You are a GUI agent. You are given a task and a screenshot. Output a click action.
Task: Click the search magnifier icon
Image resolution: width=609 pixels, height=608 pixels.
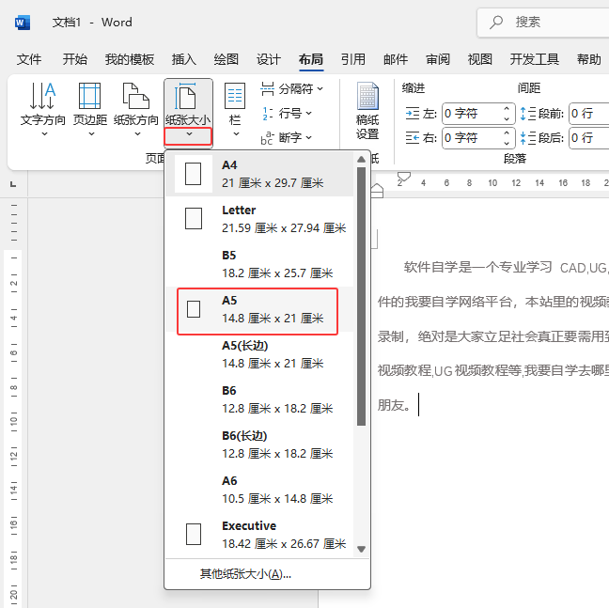coord(496,23)
